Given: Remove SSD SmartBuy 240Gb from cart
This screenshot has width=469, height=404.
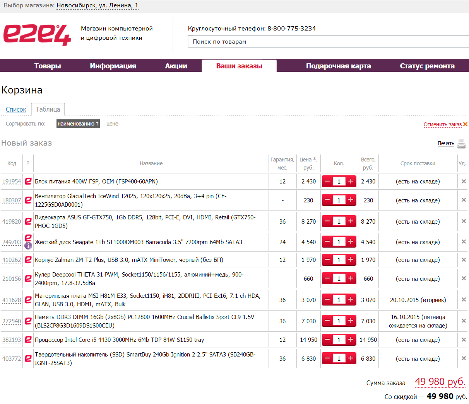Looking at the screenshot, I should 464,358.
